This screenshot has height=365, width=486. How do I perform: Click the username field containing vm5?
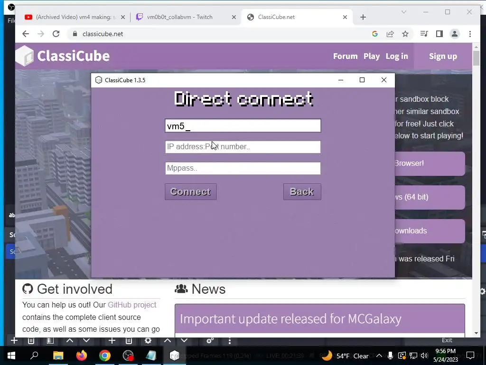click(243, 125)
